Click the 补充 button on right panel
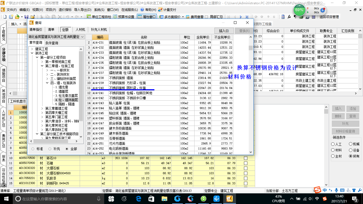The width and height of the screenshot is (363, 204). tap(345, 124)
